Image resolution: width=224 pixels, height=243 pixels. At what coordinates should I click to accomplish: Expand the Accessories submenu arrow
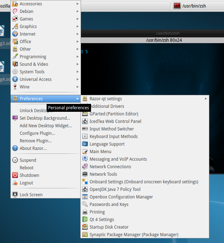tap(77, 4)
